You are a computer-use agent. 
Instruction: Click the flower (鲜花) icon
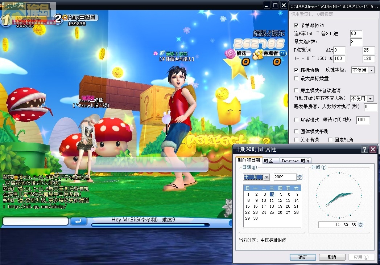tap(230, 54)
